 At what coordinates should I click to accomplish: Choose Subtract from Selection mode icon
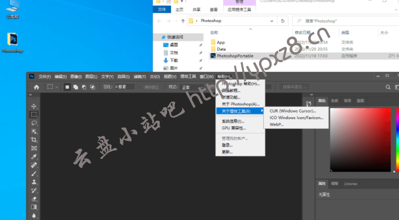click(x=84, y=87)
